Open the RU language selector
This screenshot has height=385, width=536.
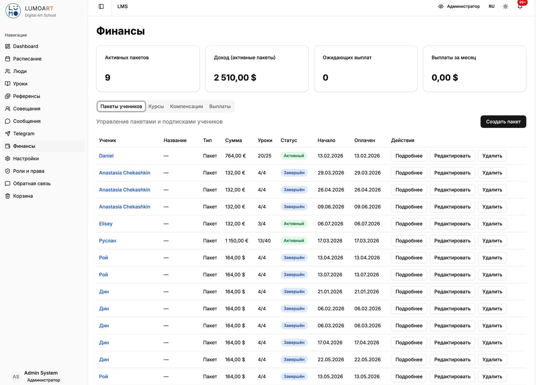point(491,6)
